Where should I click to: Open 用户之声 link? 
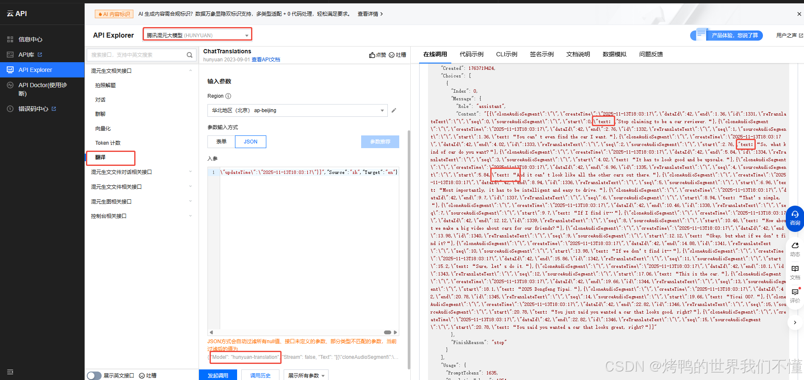click(x=789, y=35)
